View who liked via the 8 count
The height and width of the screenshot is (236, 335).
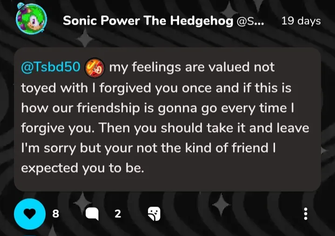56,214
